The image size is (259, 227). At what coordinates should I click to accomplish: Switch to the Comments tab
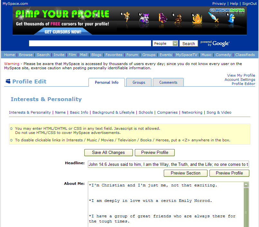[x=168, y=82]
